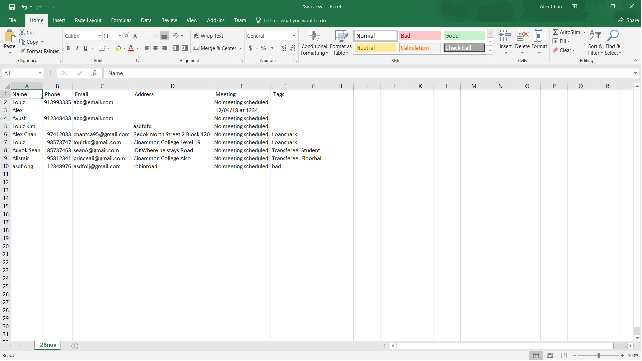The image size is (642, 361).
Task: Click cell with chantca95@gmail.com
Action: (x=102, y=134)
